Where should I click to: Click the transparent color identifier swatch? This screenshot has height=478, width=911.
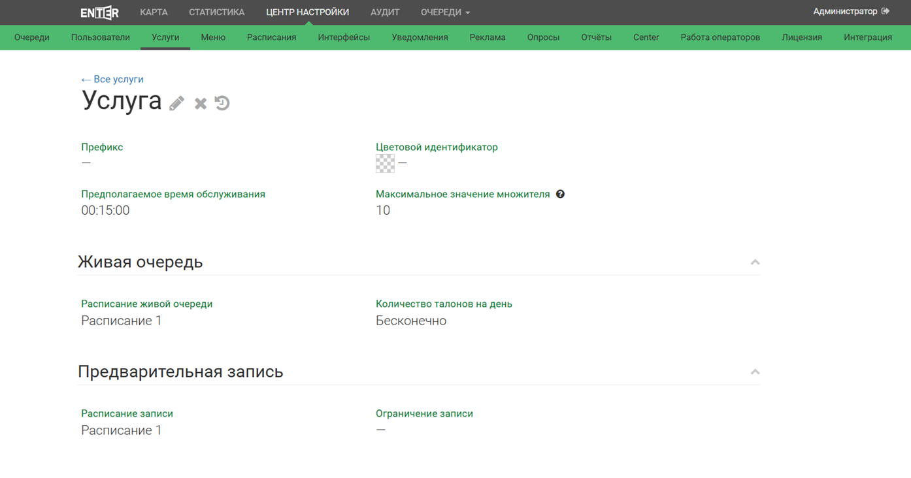click(385, 163)
